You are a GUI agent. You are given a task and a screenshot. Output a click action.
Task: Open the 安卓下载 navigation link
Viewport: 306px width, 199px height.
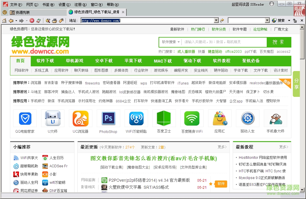(104, 61)
